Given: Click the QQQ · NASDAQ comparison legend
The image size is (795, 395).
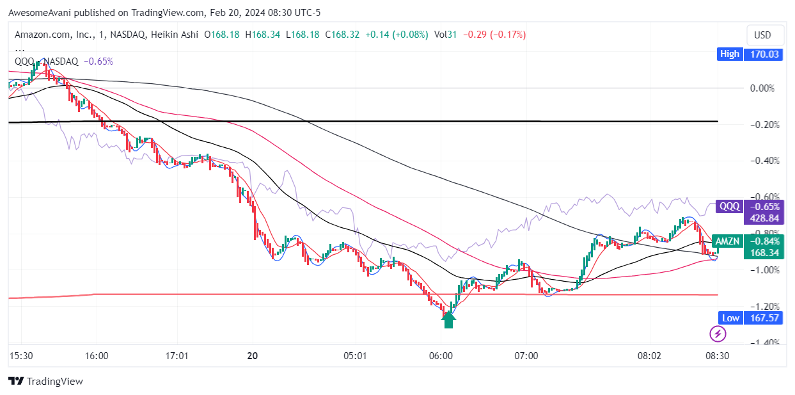Looking at the screenshot, I should pyautogui.click(x=46, y=61).
